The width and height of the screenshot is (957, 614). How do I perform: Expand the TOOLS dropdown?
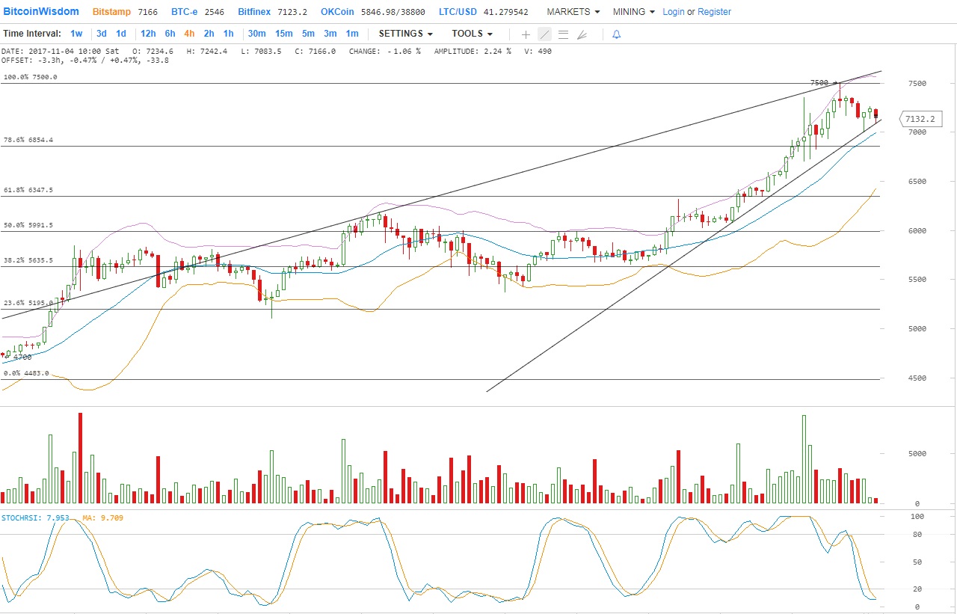click(472, 34)
